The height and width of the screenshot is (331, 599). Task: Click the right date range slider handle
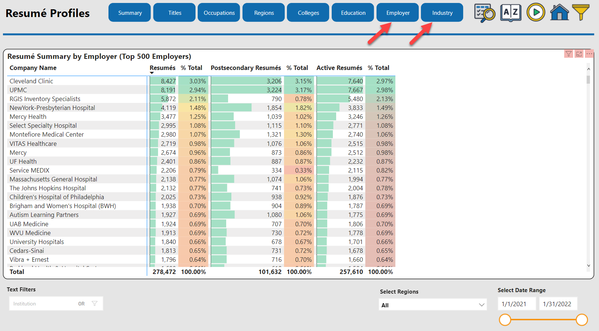(582, 320)
